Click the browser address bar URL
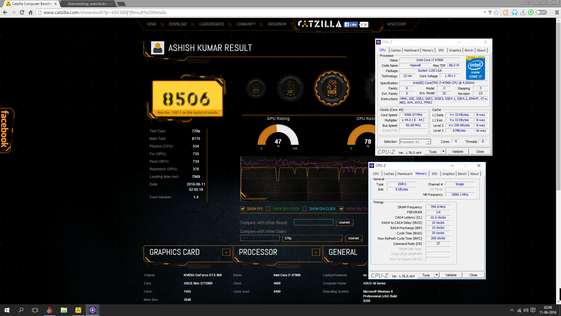Image resolution: width=561 pixels, height=316 pixels. pyautogui.click(x=105, y=13)
